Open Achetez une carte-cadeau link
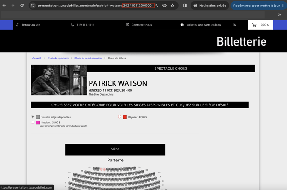Screen dimensions: 287x190 point(204,25)
